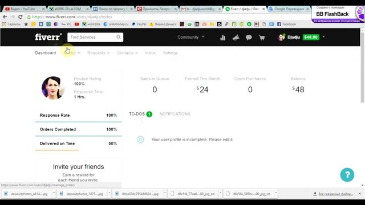Expand the Contacts menu
Image resolution: width=365 pixels, height=205 pixels.
point(127,53)
